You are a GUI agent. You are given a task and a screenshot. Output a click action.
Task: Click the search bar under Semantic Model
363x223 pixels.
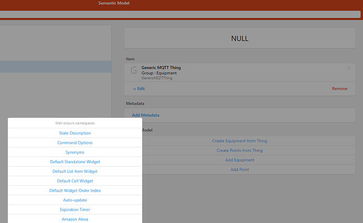coord(180,14)
